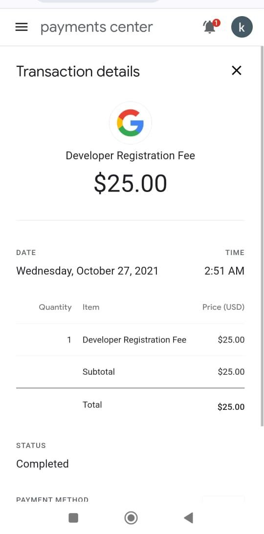Click the Google G logo
This screenshot has width=264, height=534.
[131, 123]
